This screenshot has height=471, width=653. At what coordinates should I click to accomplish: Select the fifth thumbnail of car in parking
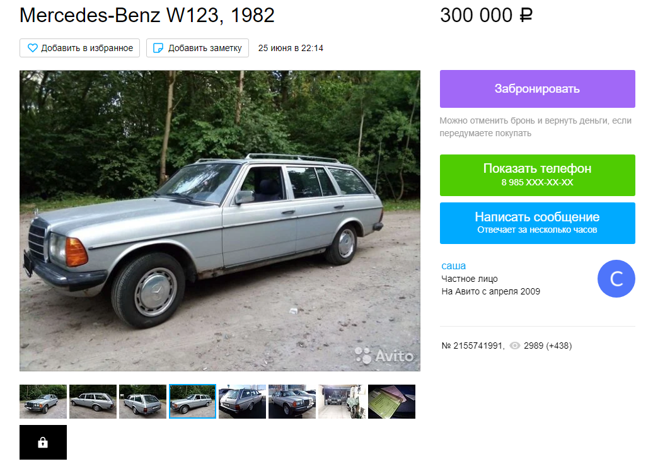242,402
